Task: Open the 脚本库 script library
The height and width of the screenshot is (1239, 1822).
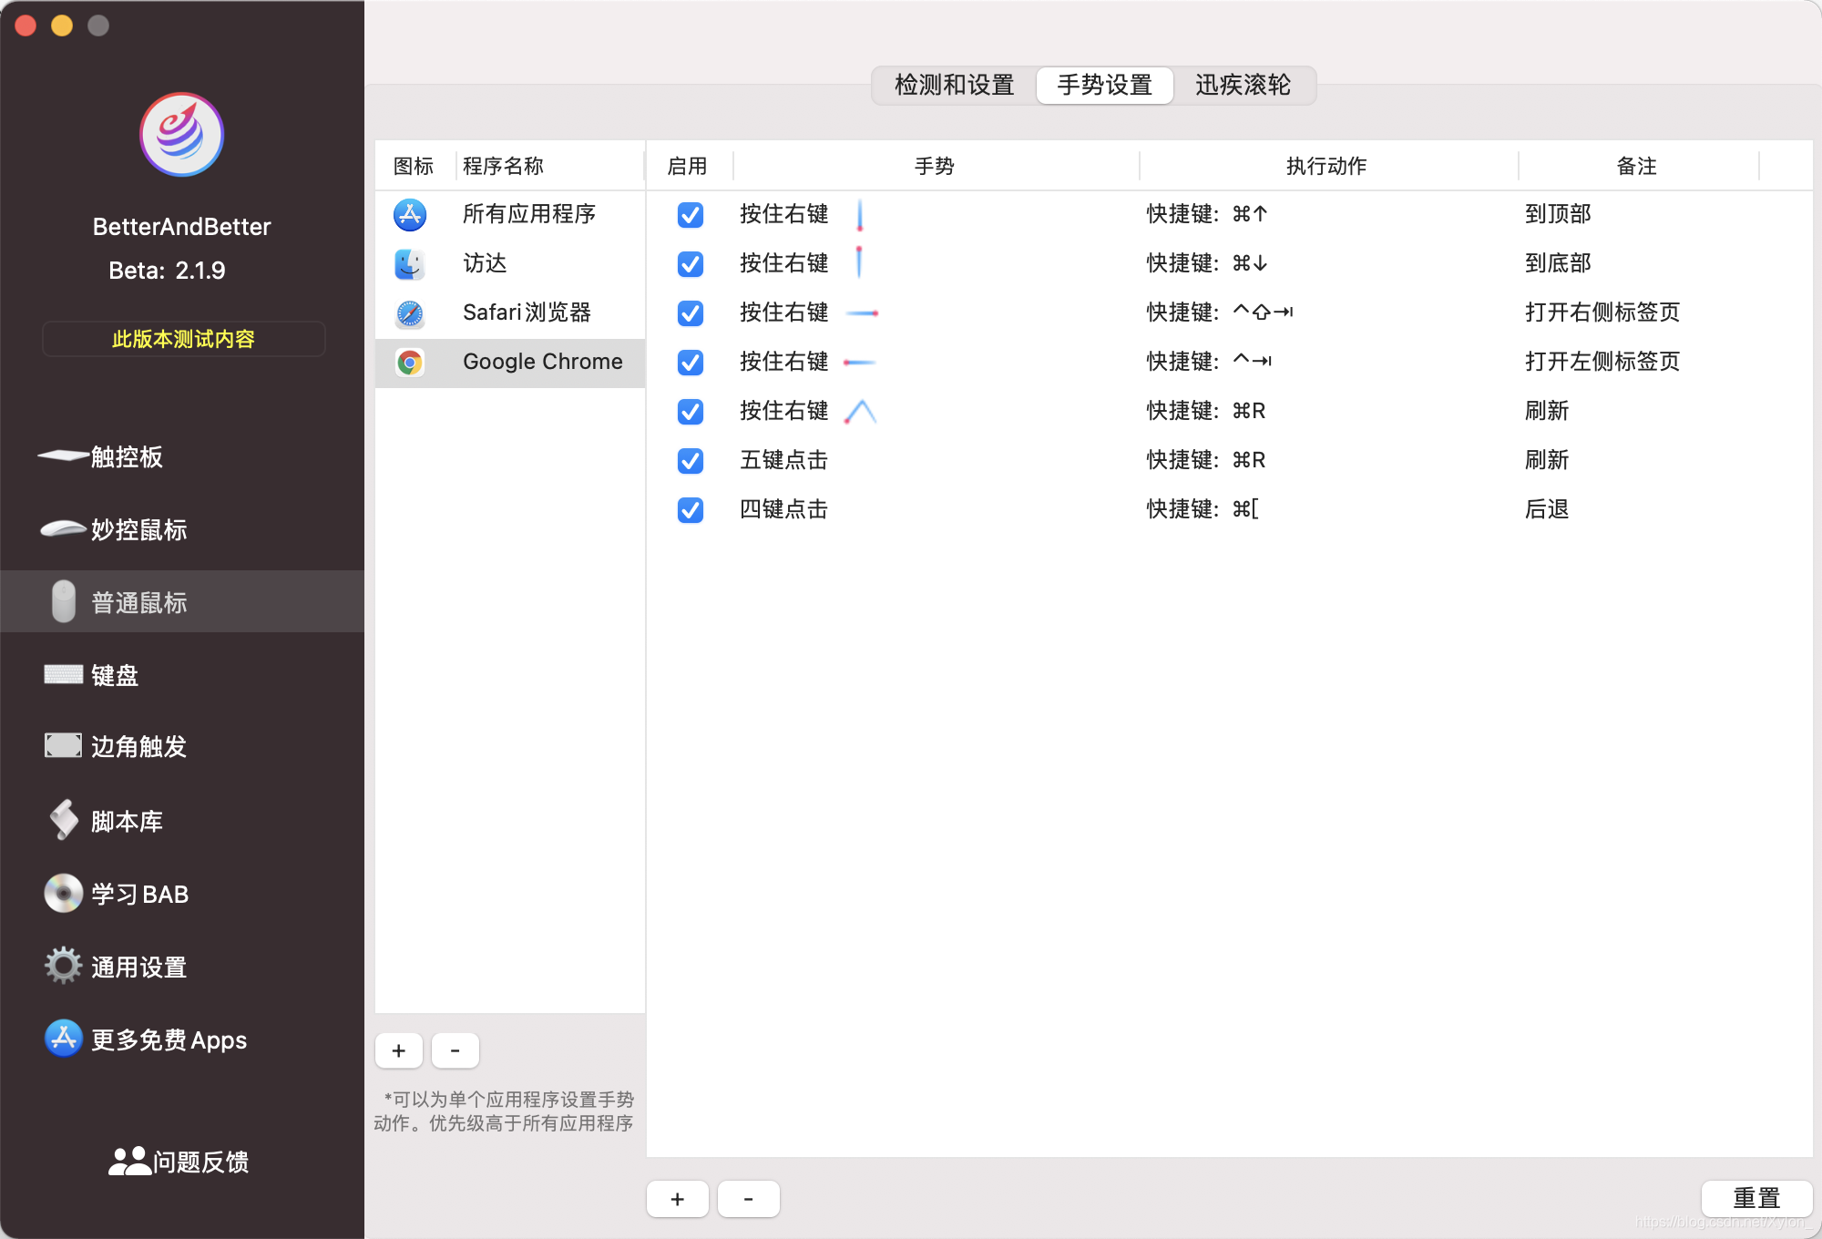Action: click(x=127, y=821)
